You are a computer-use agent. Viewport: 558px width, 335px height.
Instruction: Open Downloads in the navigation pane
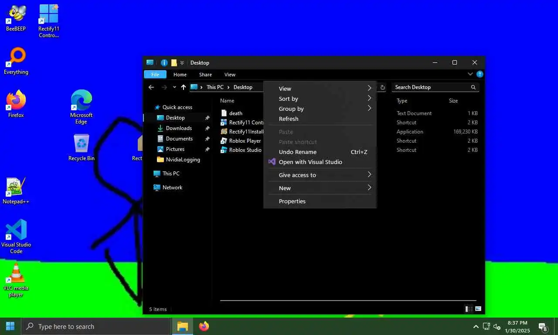pyautogui.click(x=179, y=128)
